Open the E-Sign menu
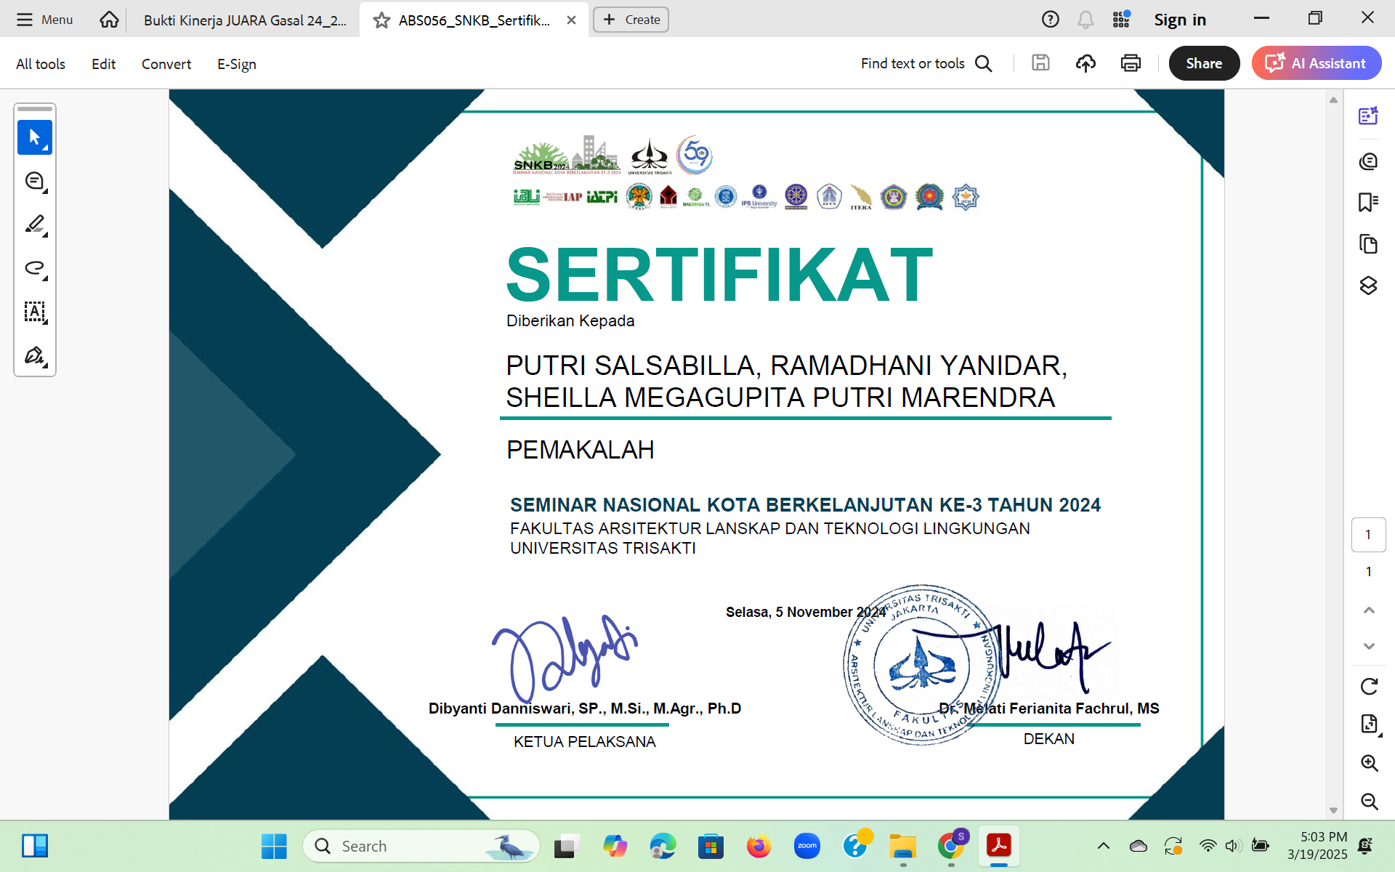The image size is (1395, 872). (236, 64)
